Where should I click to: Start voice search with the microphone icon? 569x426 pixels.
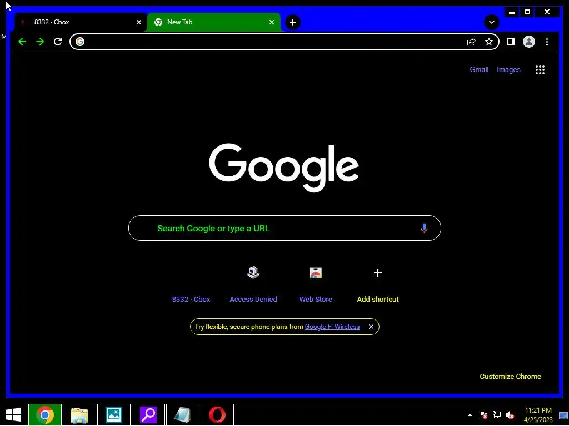click(424, 228)
